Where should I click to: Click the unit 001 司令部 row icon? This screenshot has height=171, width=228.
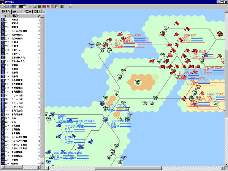click(x=3, y=20)
